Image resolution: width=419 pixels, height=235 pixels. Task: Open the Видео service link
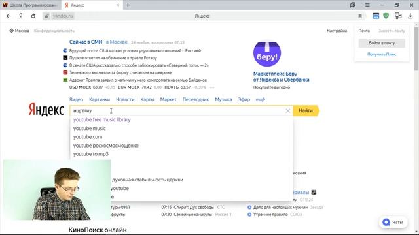(76, 99)
